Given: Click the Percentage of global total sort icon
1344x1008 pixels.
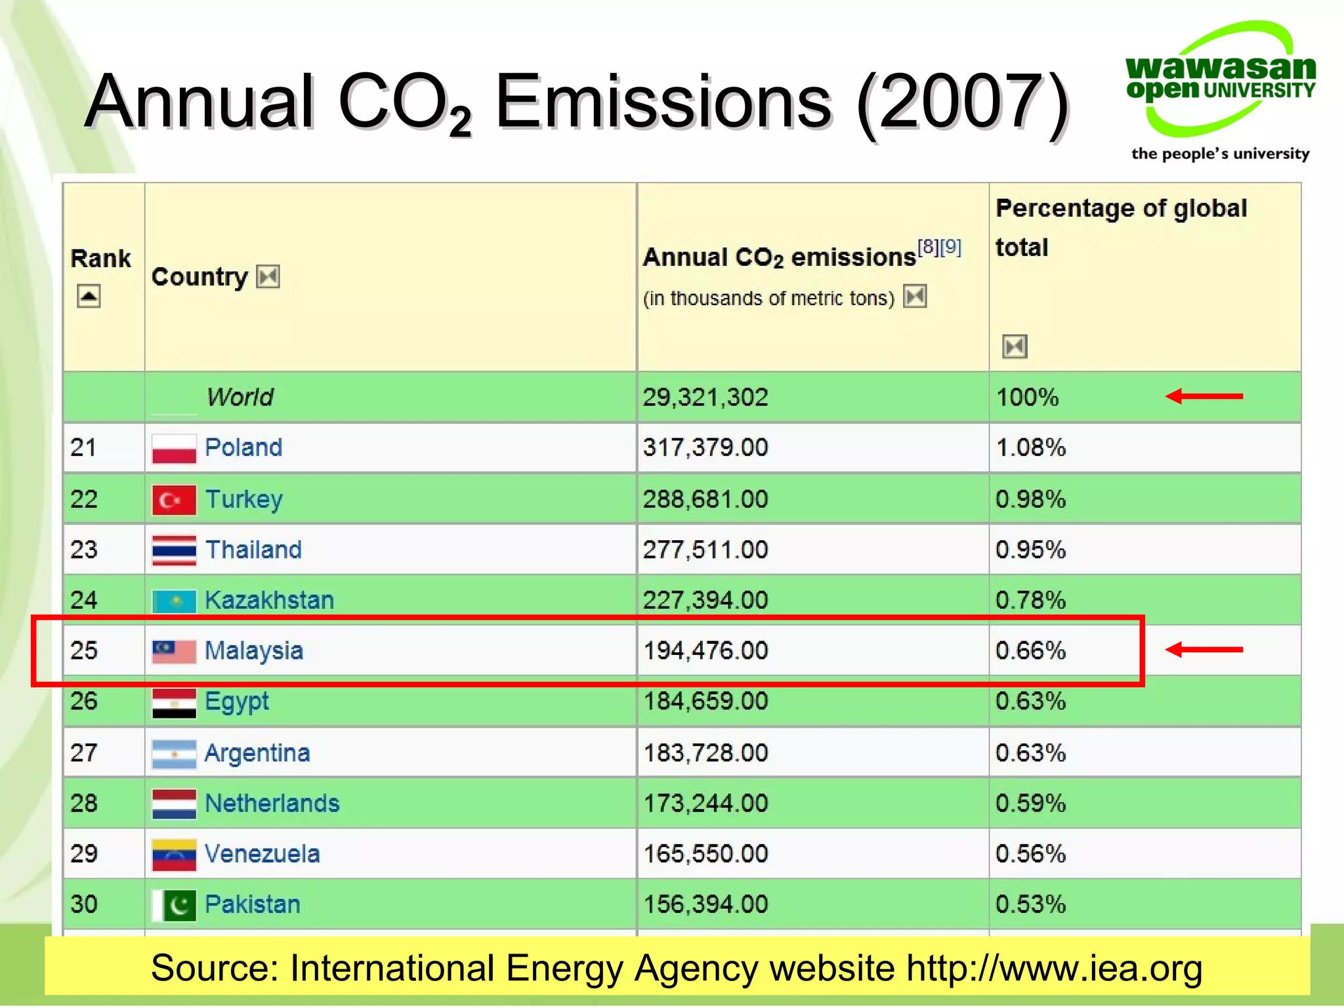Looking at the screenshot, I should click(x=1015, y=346).
